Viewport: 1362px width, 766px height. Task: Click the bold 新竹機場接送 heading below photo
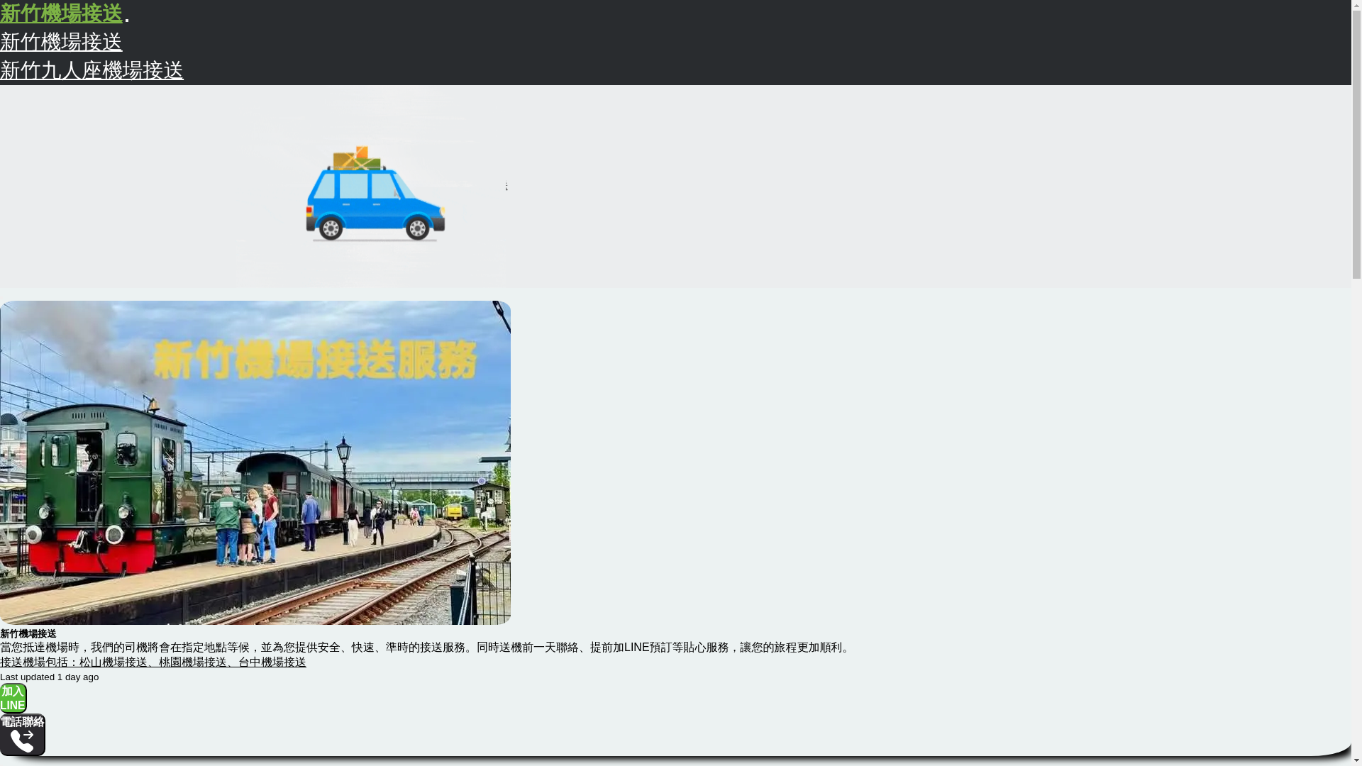(28, 633)
